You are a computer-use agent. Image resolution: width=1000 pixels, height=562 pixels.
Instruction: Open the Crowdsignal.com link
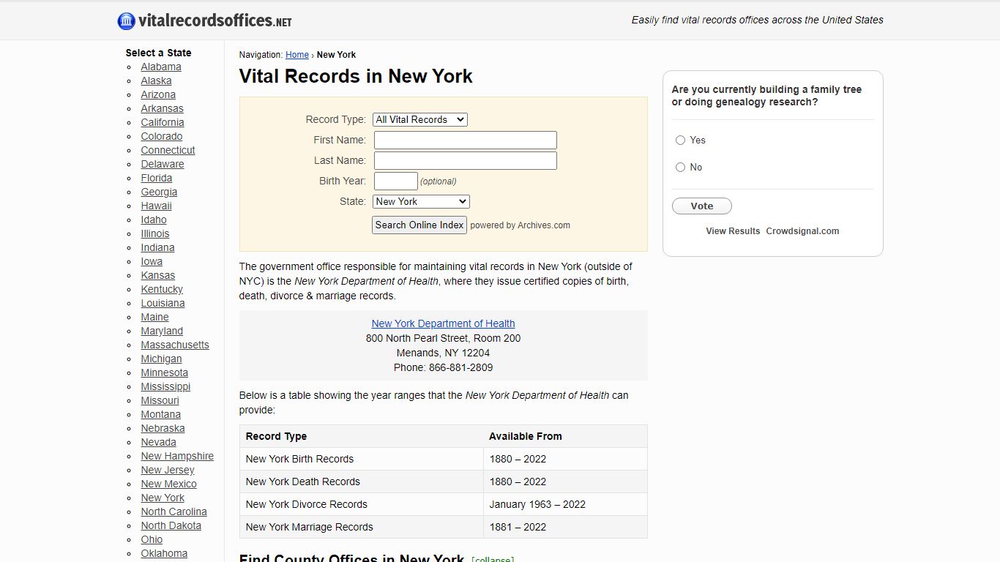(x=802, y=231)
